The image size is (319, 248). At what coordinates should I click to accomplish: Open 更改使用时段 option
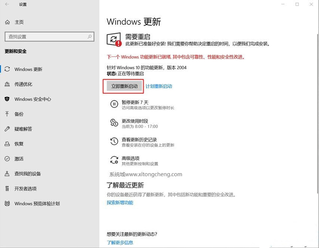(135, 121)
